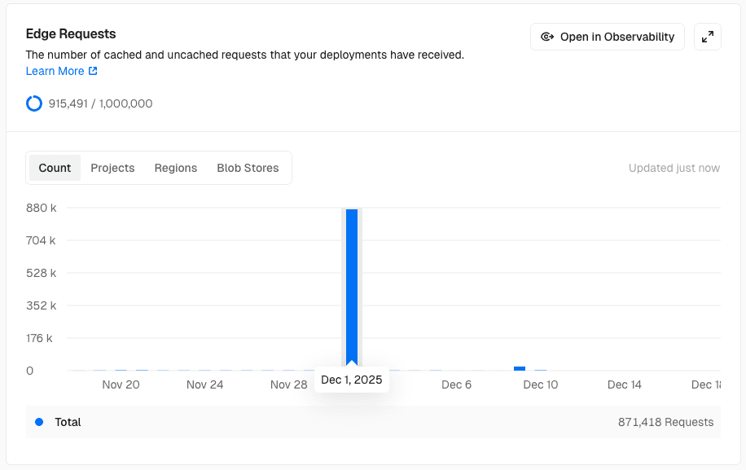Click the tall blue bar on Dec 1
The image size is (746, 470).
point(352,285)
